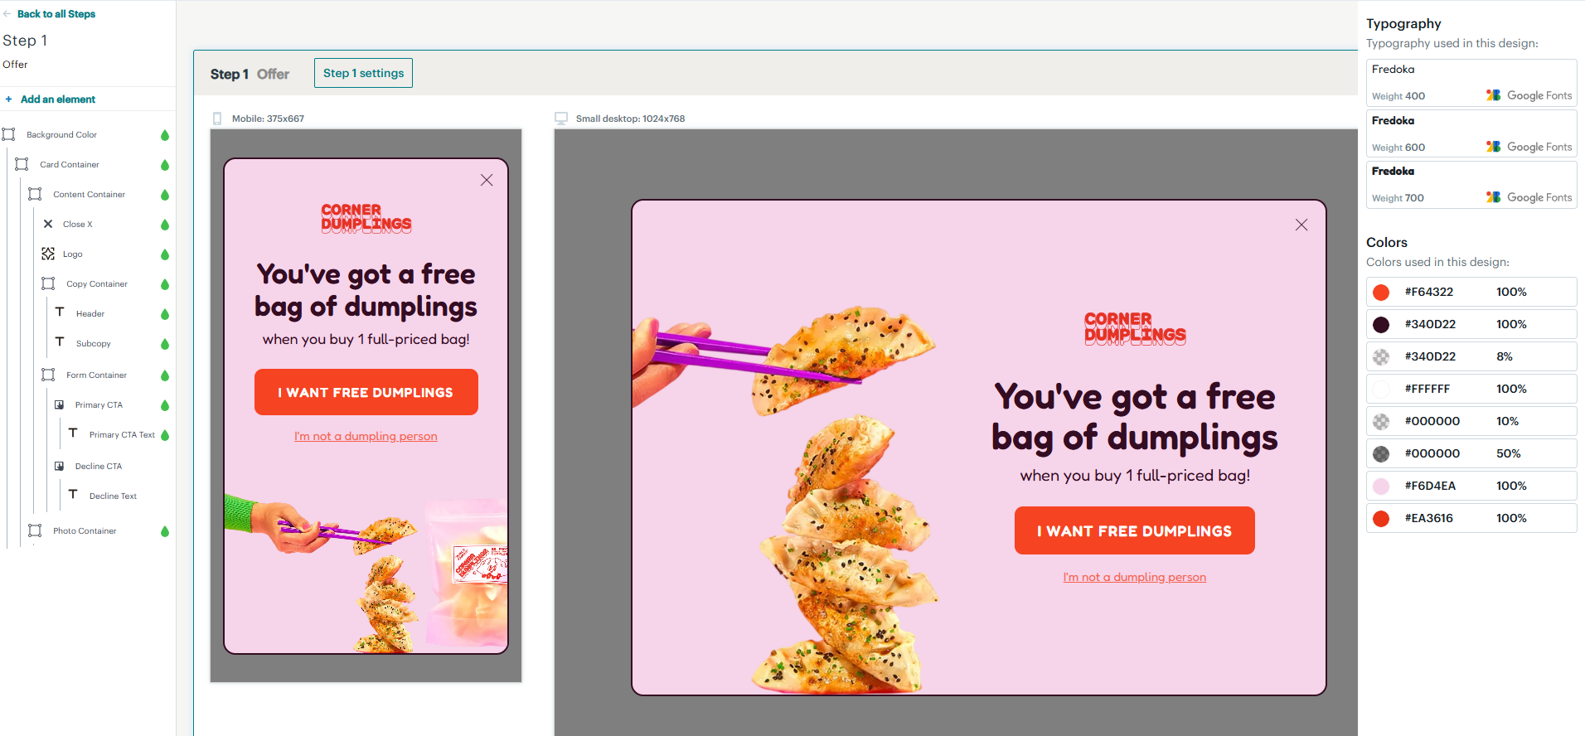Viewport: 1585px width, 736px height.
Task: Click the #F6D4EA pink color swatch
Action: point(1381,486)
